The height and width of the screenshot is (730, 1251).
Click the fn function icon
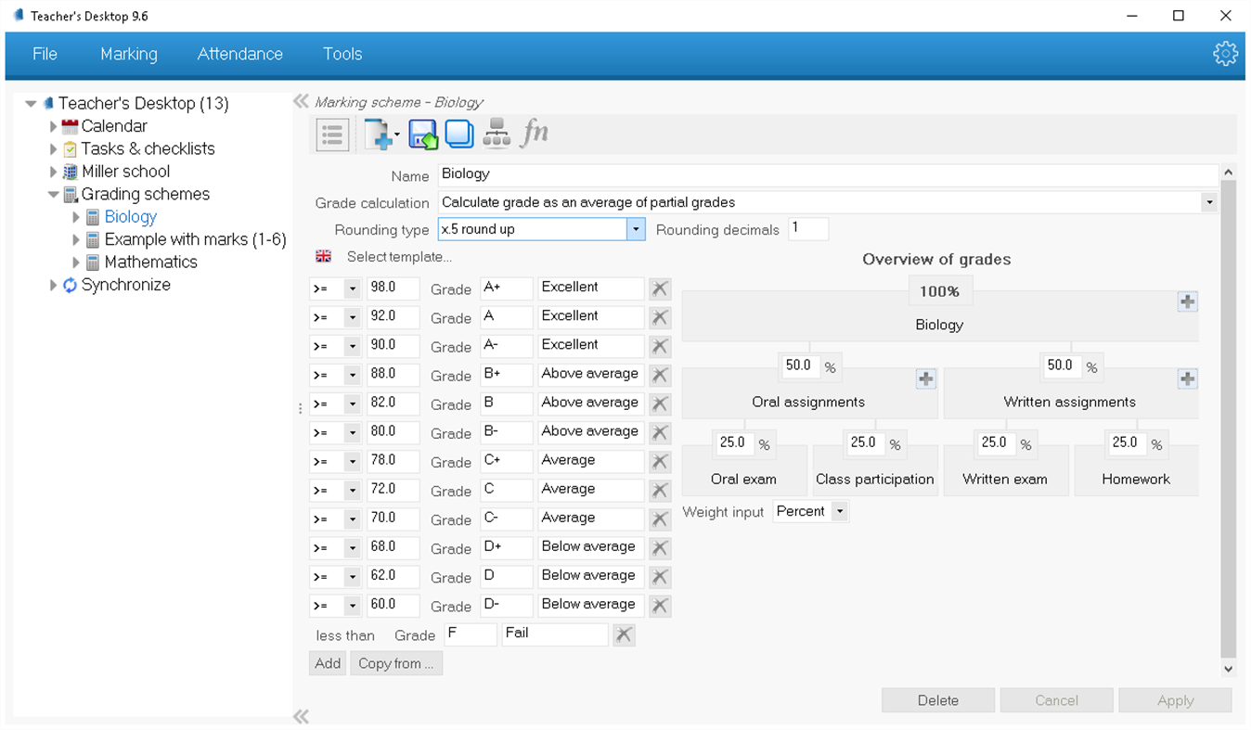535,134
